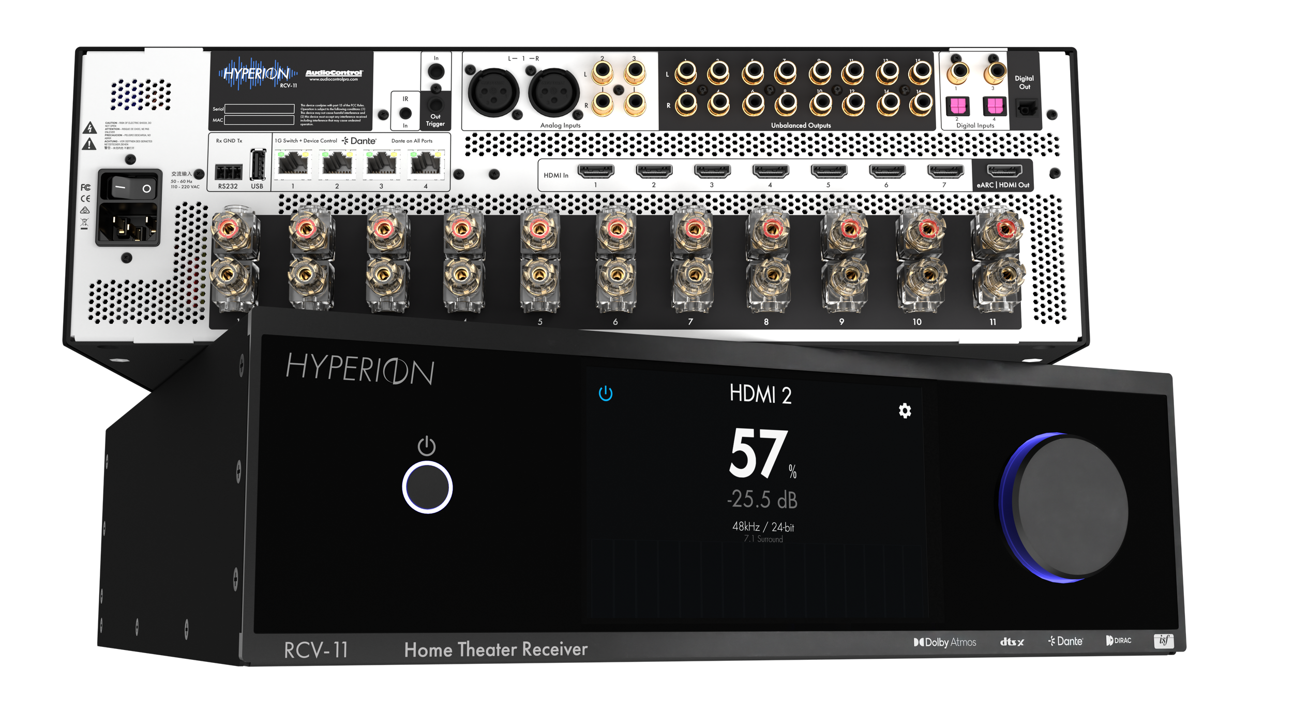Select HDMI In port 7
This screenshot has width=1293, height=727.
(x=945, y=171)
